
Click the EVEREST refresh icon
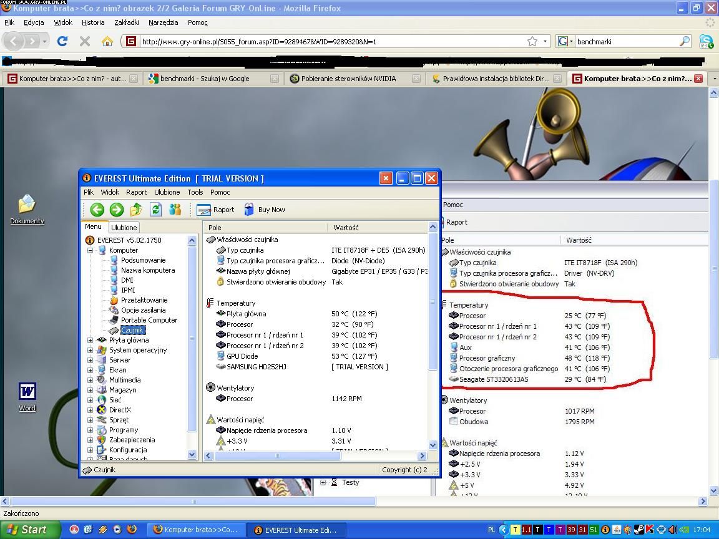pyautogui.click(x=155, y=210)
